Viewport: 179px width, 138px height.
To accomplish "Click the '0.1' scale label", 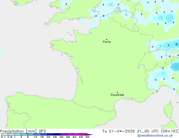I will pyautogui.click(x=3, y=137).
